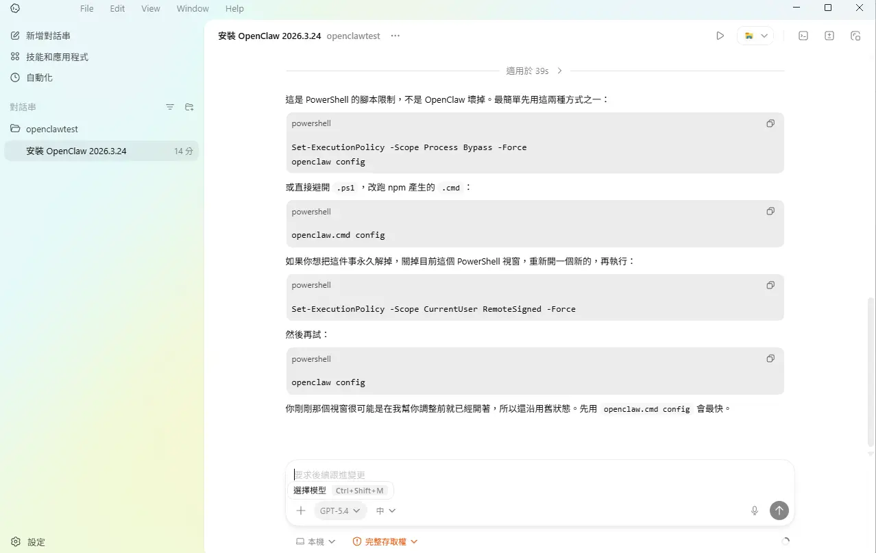Screen dimensions: 876x553
Task: Open the GPT-5.4 model dropdown
Action: click(339, 511)
